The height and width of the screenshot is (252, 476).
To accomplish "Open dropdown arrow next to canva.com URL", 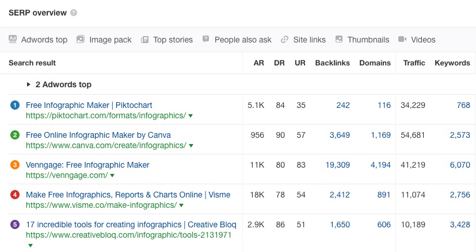I will 191,146.
